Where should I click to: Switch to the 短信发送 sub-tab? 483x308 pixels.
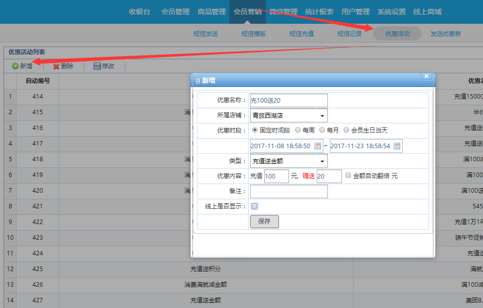pos(206,34)
